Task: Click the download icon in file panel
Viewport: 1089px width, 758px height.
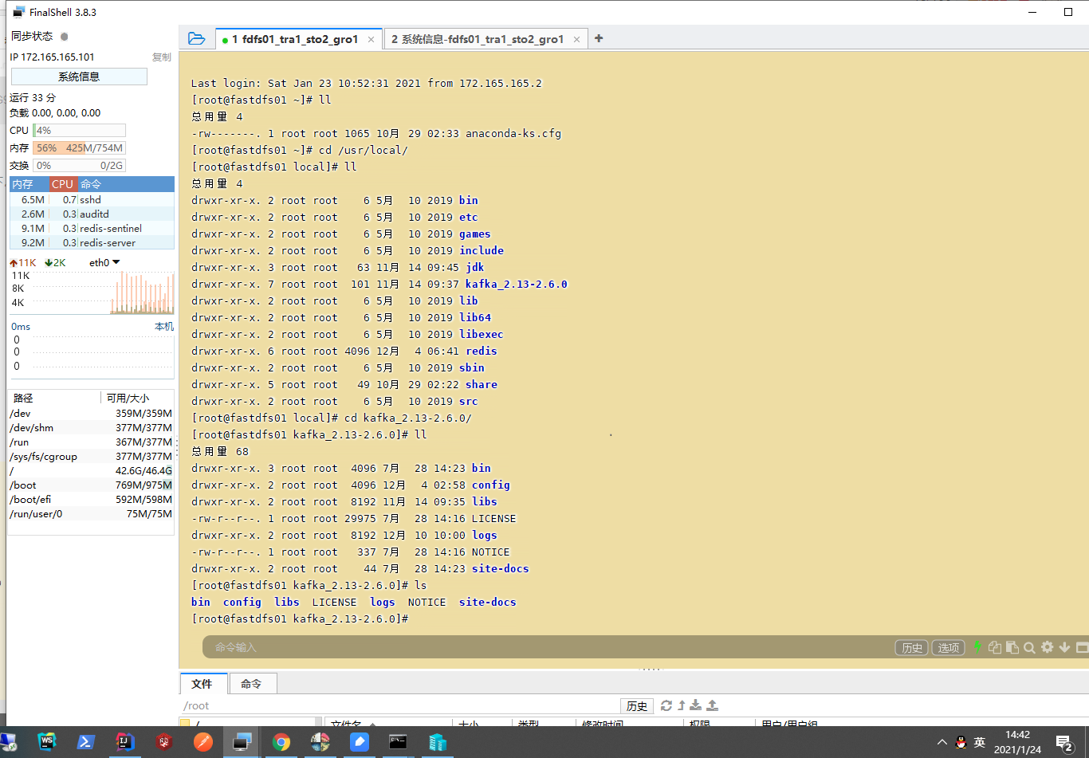Action: click(696, 705)
